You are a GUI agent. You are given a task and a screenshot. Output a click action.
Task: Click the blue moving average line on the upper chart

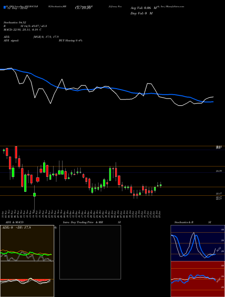coord(106,87)
